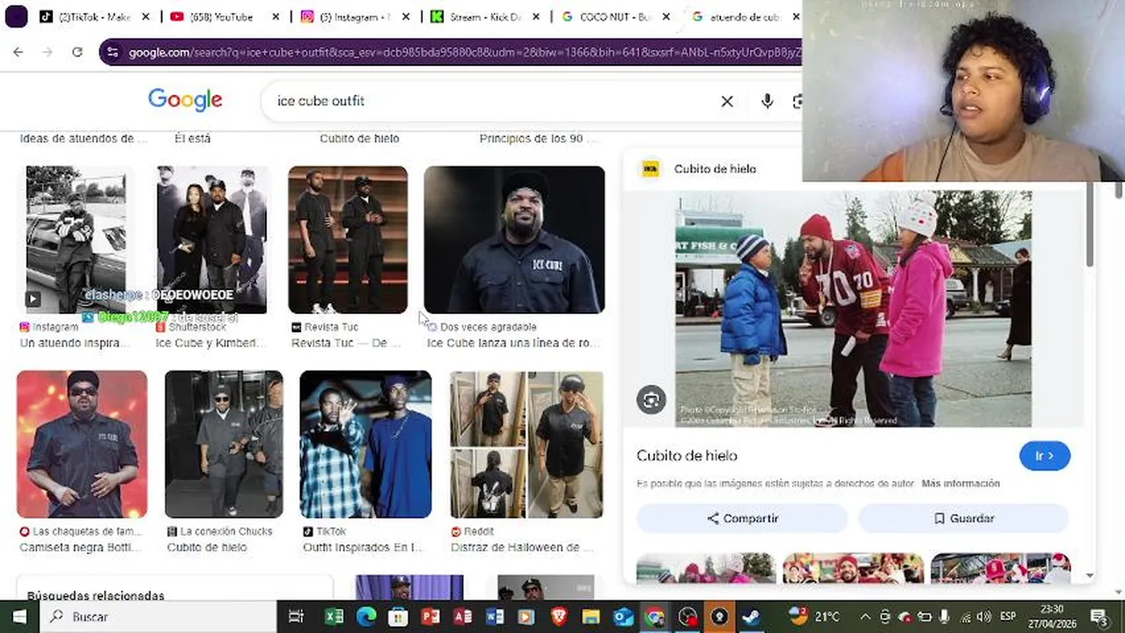Go back with the browser back arrow
This screenshot has width=1125, height=633.
(18, 52)
